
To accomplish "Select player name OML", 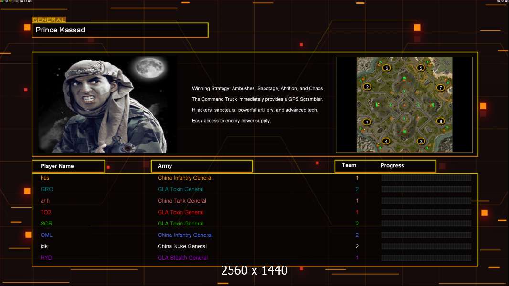I will tap(46, 235).
